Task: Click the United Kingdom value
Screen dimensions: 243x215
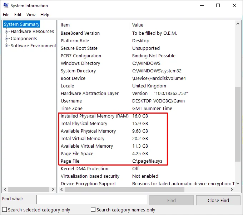Action: coord(149,86)
